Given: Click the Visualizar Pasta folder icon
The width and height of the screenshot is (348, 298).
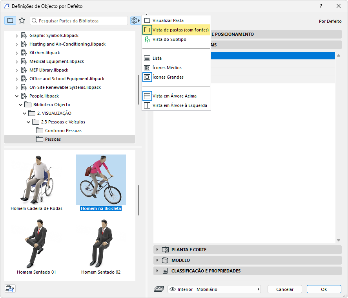Looking at the screenshot, I should pyautogui.click(x=147, y=20).
